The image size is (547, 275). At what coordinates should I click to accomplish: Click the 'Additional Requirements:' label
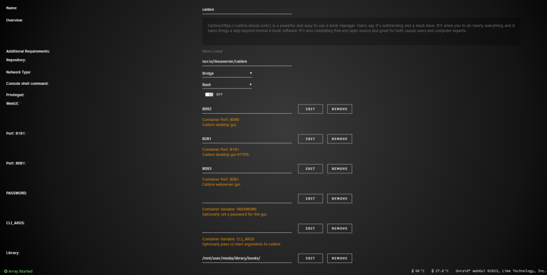[x=28, y=51]
